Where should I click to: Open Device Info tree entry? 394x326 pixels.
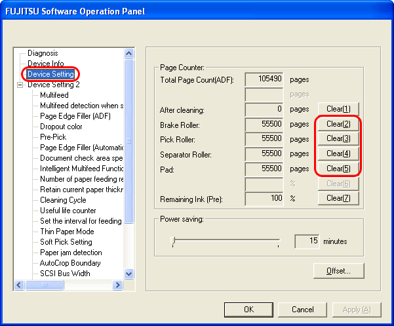[x=45, y=64]
